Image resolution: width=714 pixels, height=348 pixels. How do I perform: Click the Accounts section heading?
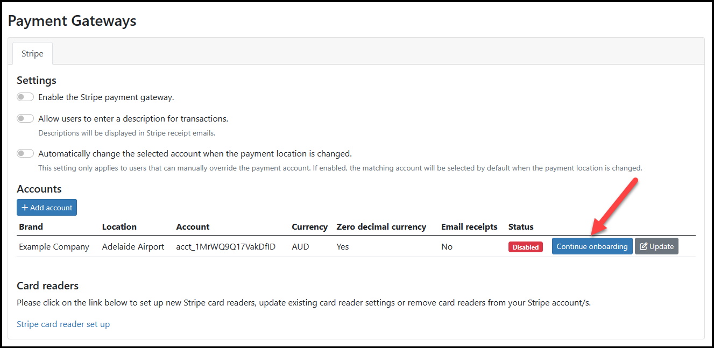(x=39, y=189)
